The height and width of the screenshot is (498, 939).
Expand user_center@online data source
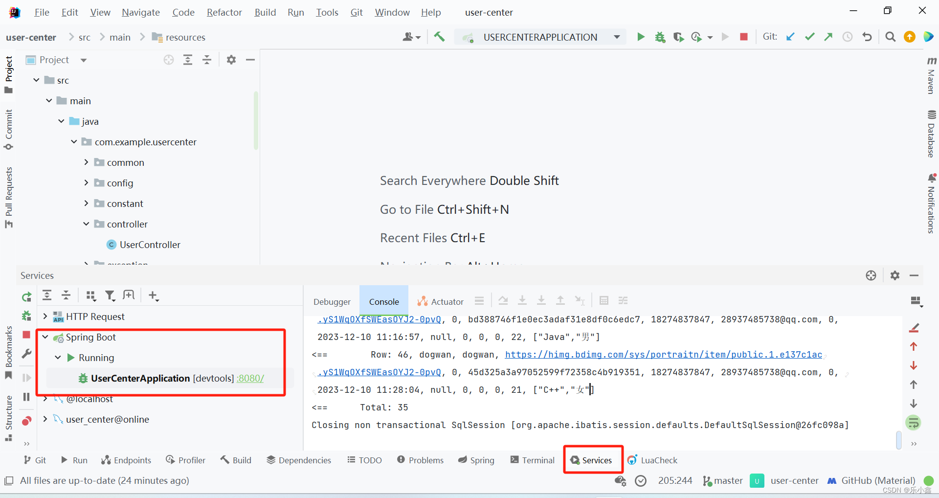tap(45, 419)
